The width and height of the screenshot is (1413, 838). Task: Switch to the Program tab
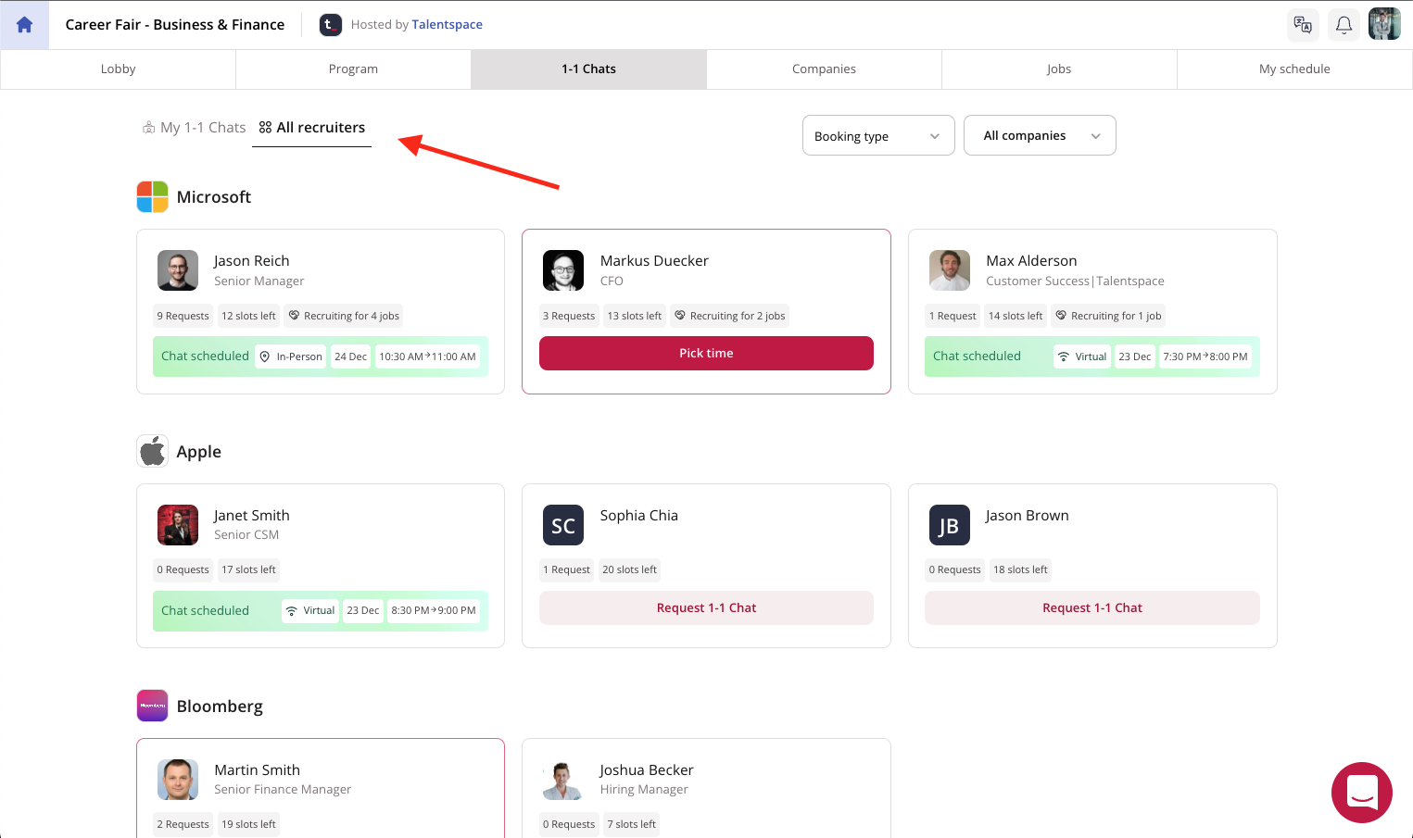click(353, 69)
